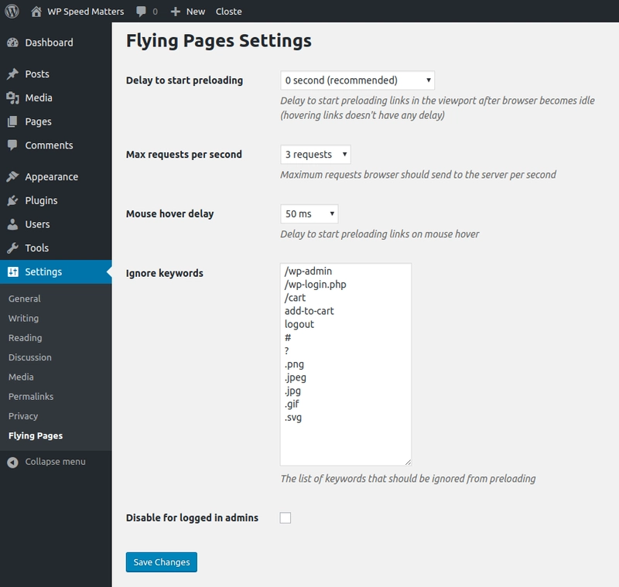Click the logout keyword line
The image size is (619, 587).
(x=299, y=324)
